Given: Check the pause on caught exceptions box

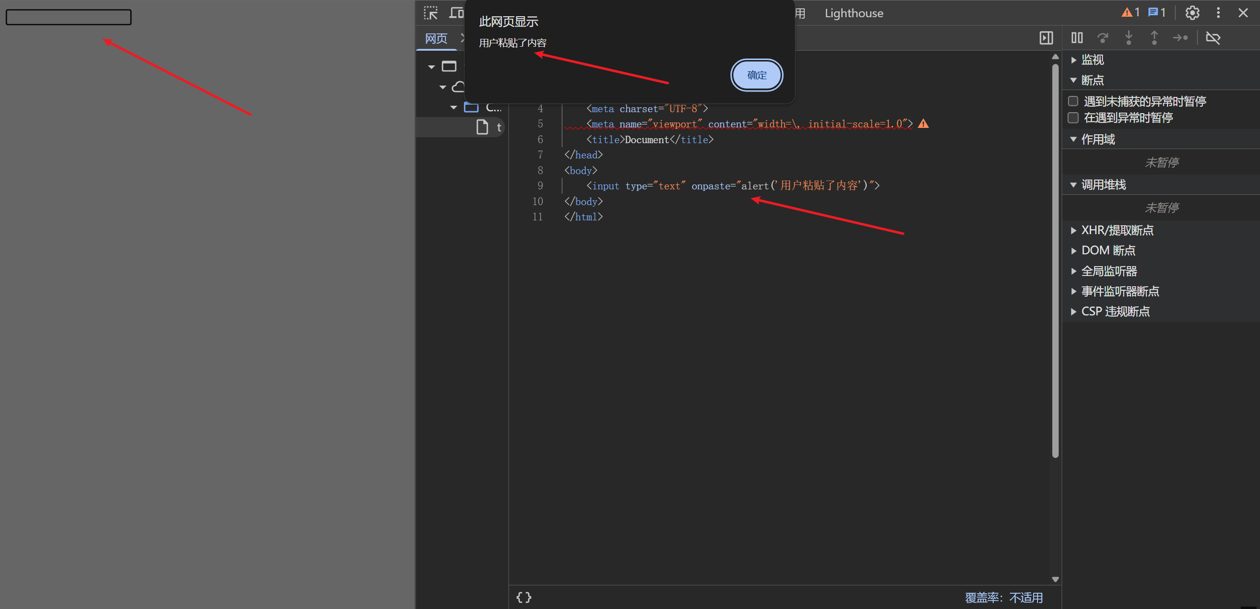Looking at the screenshot, I should [1073, 118].
